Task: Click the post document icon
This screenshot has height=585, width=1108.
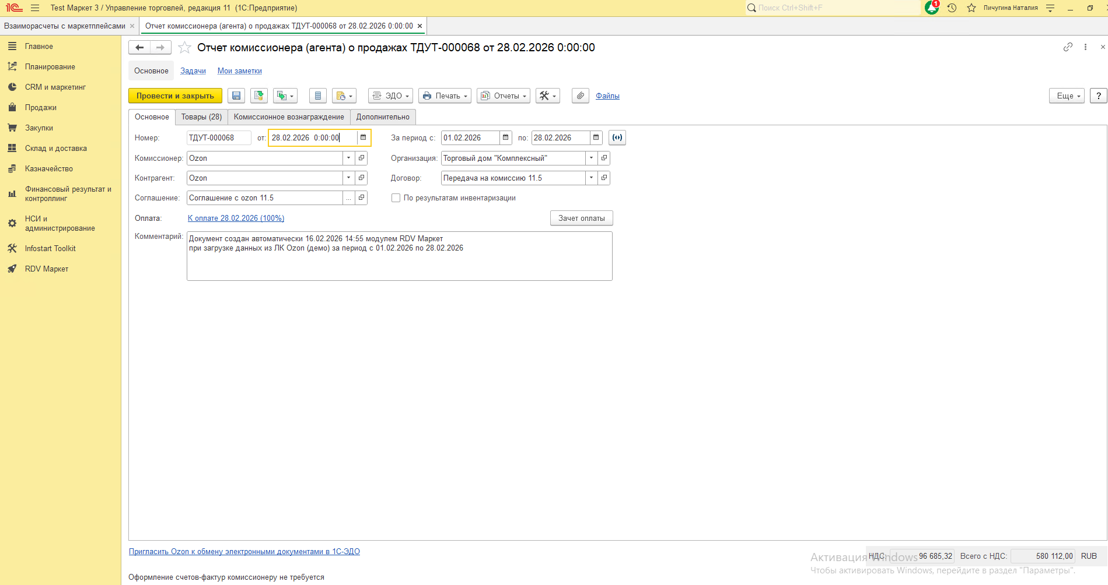Action: click(x=258, y=96)
